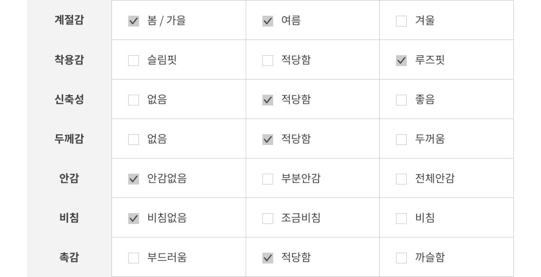Uncheck 적당함 in the 촉감 row
Screen dimensions: 541x277
point(268,258)
